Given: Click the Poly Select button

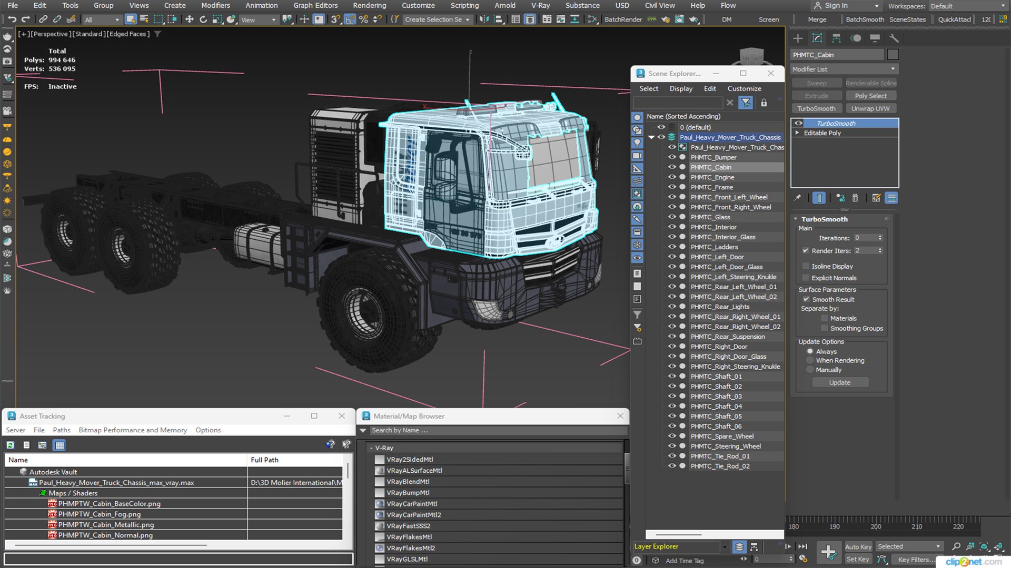Looking at the screenshot, I should click(x=870, y=96).
